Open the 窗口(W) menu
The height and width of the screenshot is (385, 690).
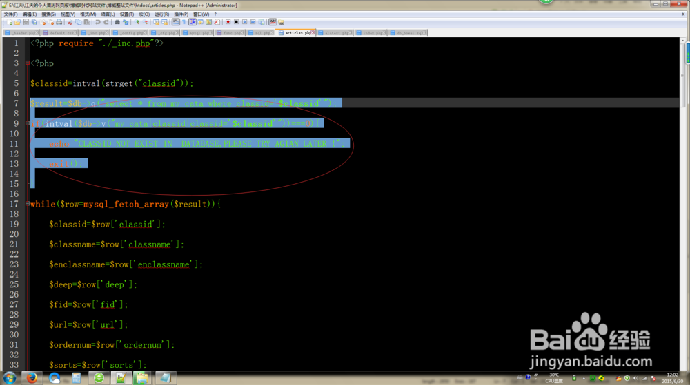[201, 14]
